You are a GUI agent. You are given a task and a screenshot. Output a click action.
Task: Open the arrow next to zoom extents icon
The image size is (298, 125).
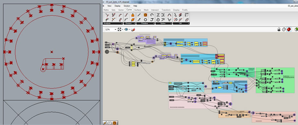tap(122, 30)
